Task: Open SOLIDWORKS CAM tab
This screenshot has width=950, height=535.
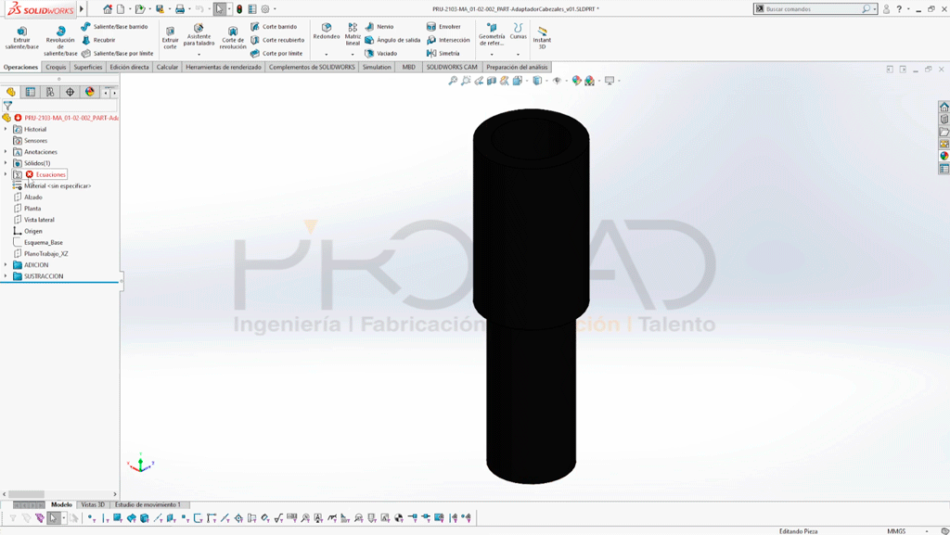Action: click(x=452, y=67)
